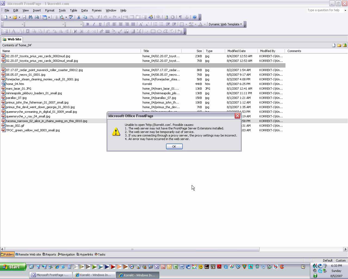Click the Circular Hotspot icon
This screenshot has width=348, height=279.
click(159, 31)
